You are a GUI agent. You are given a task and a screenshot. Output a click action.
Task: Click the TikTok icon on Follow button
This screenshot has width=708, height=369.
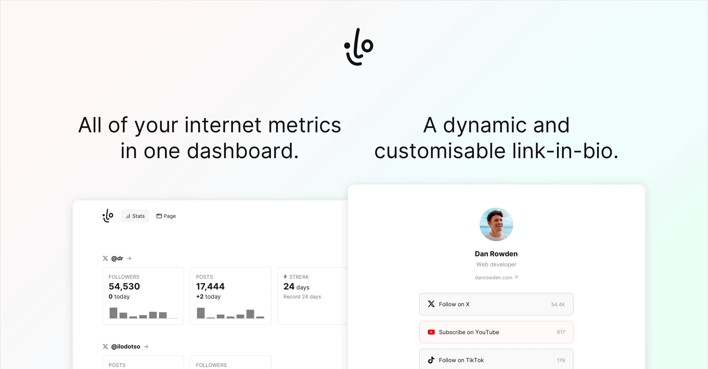point(430,360)
